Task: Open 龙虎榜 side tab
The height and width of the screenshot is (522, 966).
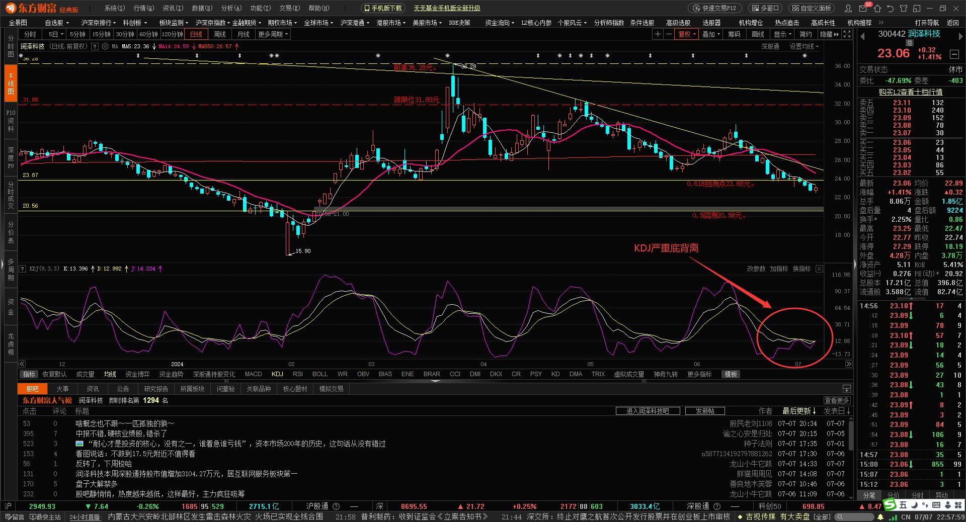Action: [11, 343]
